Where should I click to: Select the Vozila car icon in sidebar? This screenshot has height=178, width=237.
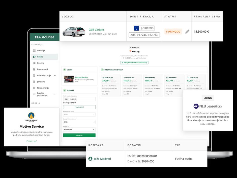pyautogui.click(x=34, y=57)
